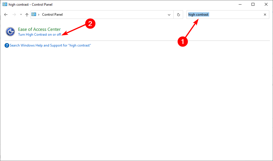Click the Control Panel icon in address bar
Screen dimensions: 273x161
pyautogui.click(x=34, y=14)
